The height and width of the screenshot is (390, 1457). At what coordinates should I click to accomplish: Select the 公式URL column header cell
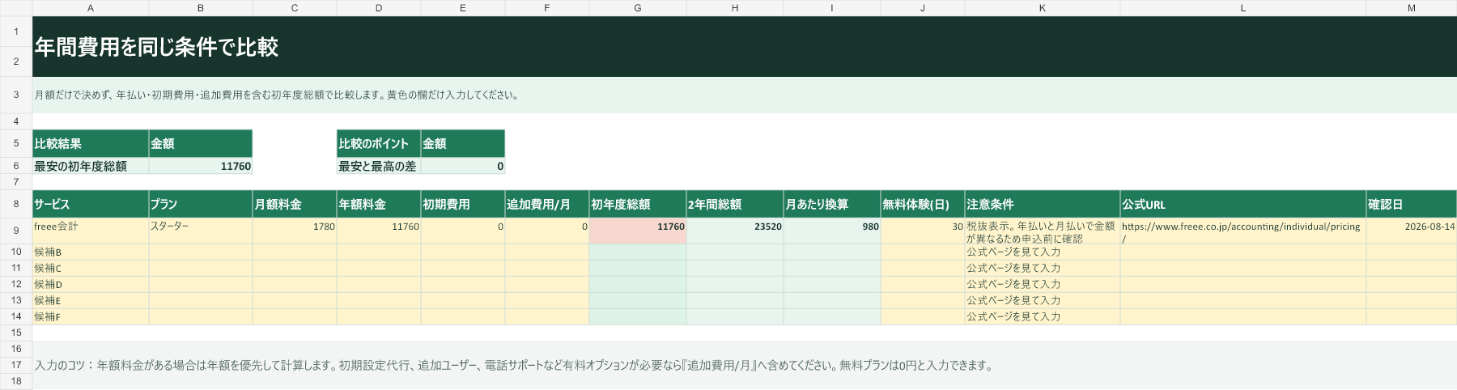pyautogui.click(x=1243, y=204)
